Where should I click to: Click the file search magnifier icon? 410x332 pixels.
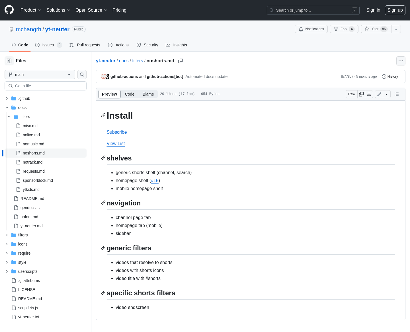coord(82,75)
